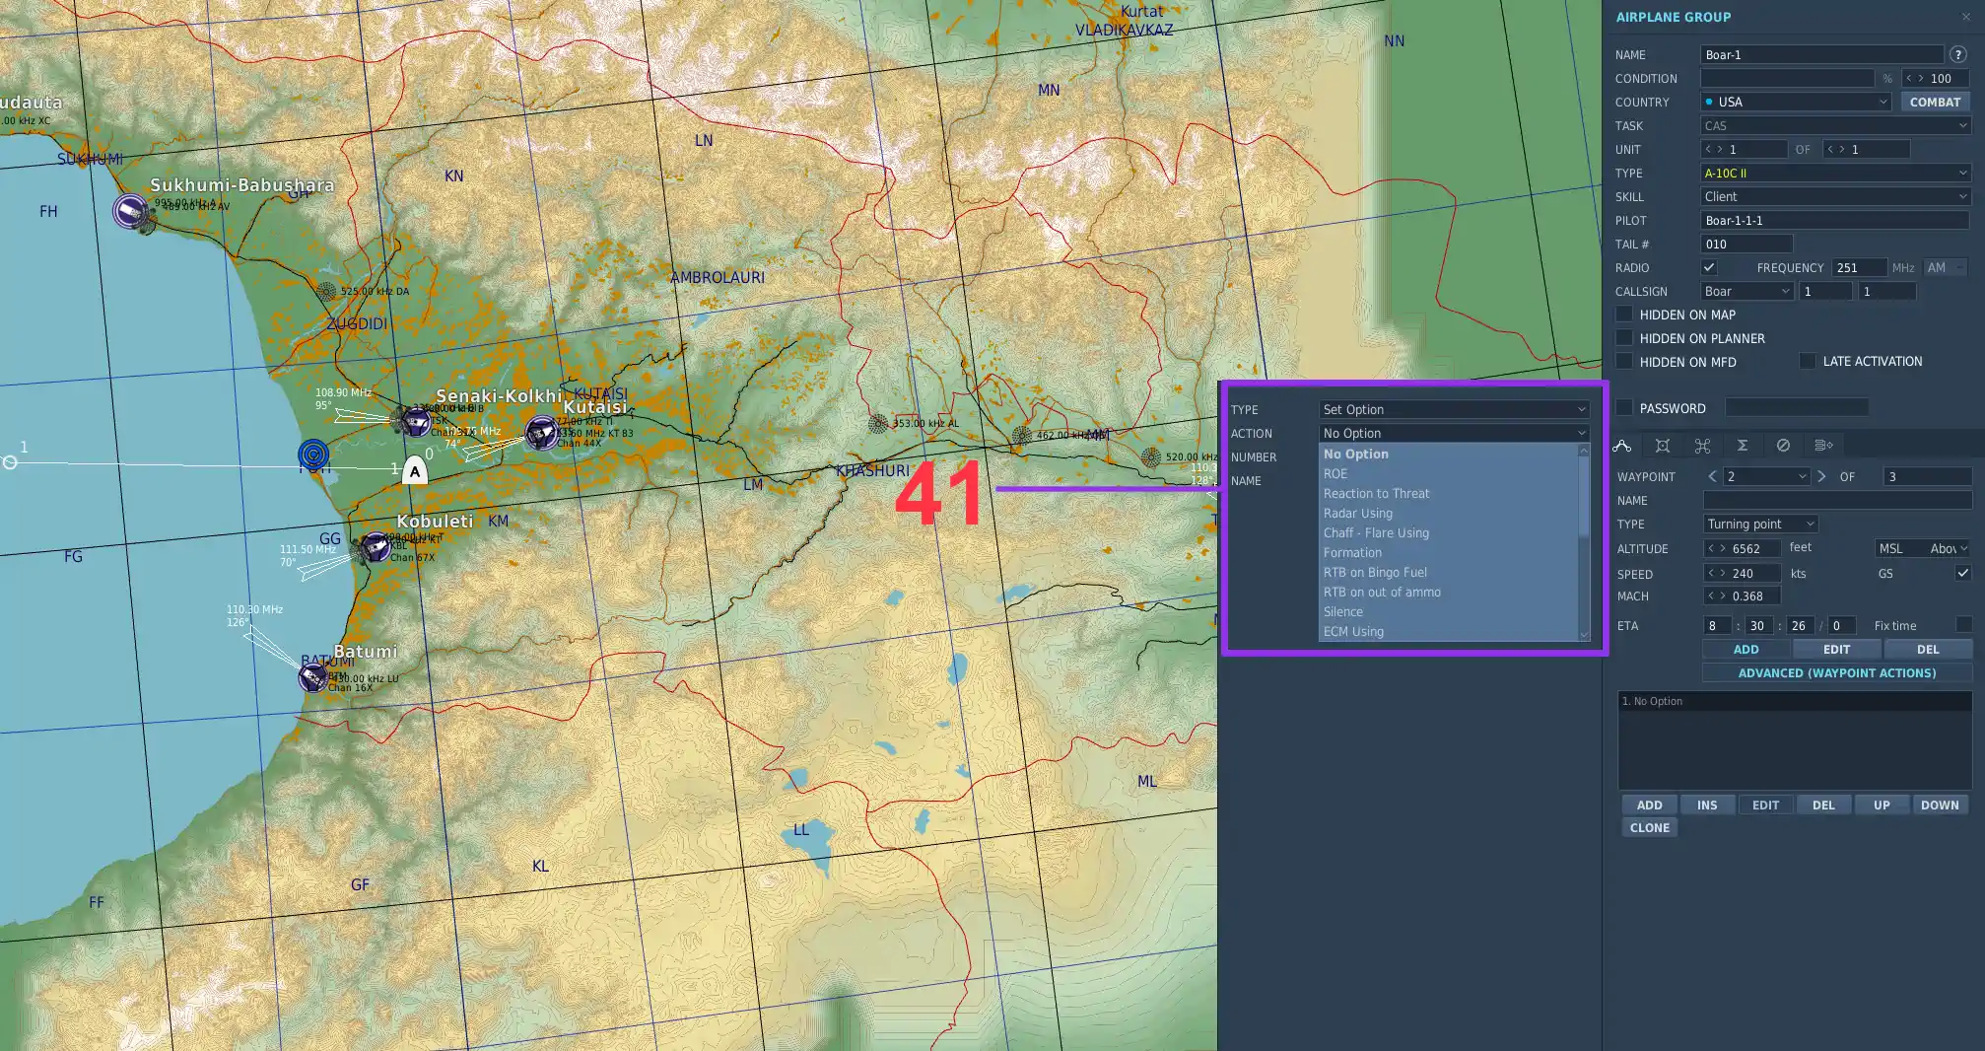
Task: Click the CLONE action button
Action: [1650, 827]
